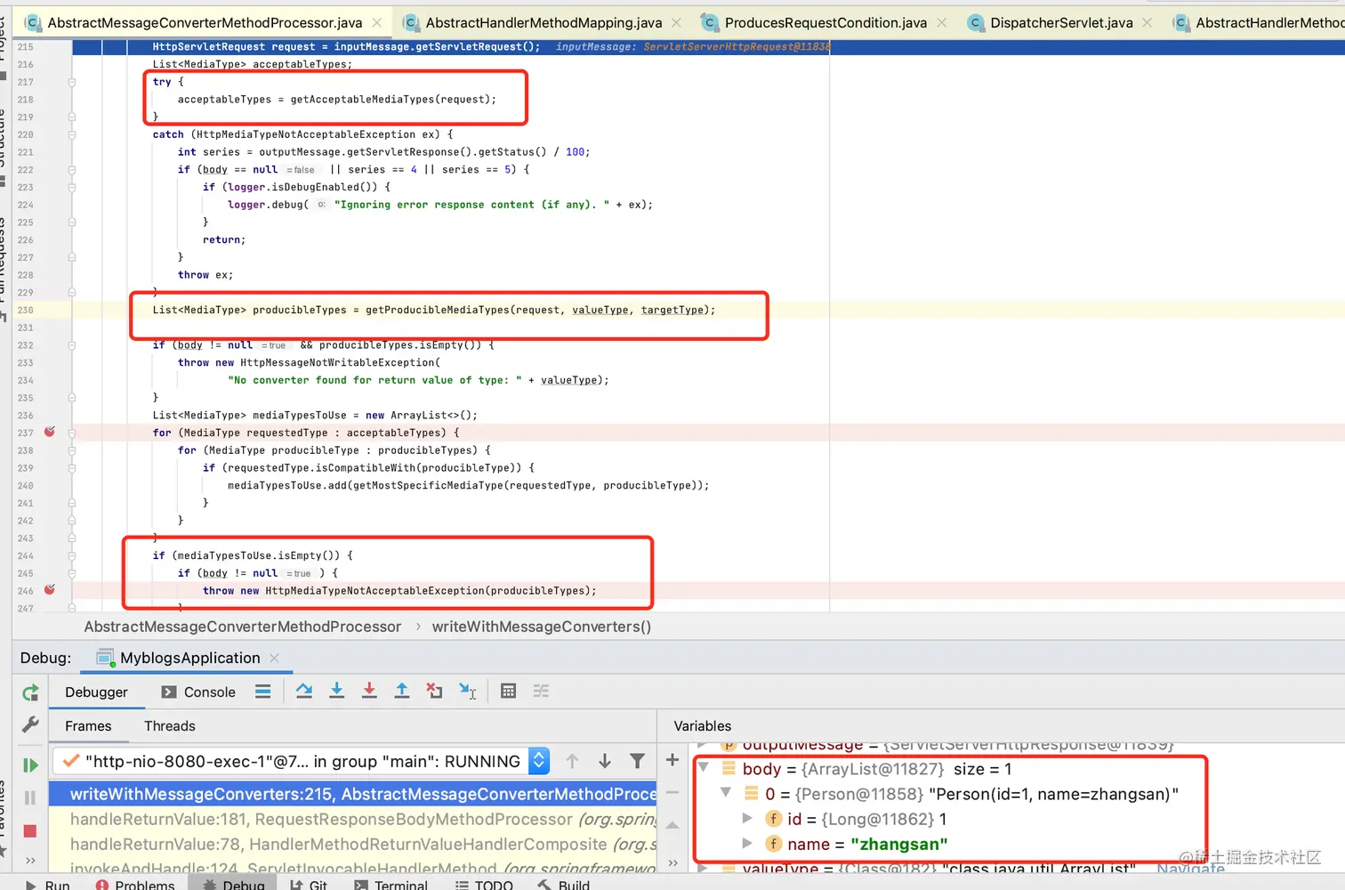Click AbstractMessageConverterMethodProcessor in breadcrumb
The image size is (1345, 890).
click(243, 627)
